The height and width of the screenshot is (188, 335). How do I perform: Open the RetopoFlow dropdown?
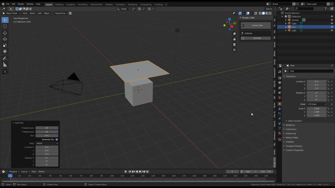[61, 13]
